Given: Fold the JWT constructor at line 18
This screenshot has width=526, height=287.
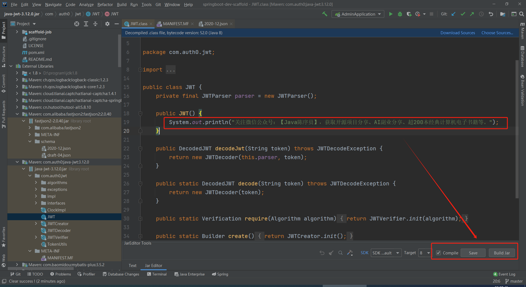Looking at the screenshot, I should click(x=140, y=113).
